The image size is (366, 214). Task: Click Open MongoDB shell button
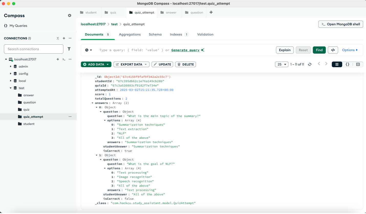tap(341, 24)
